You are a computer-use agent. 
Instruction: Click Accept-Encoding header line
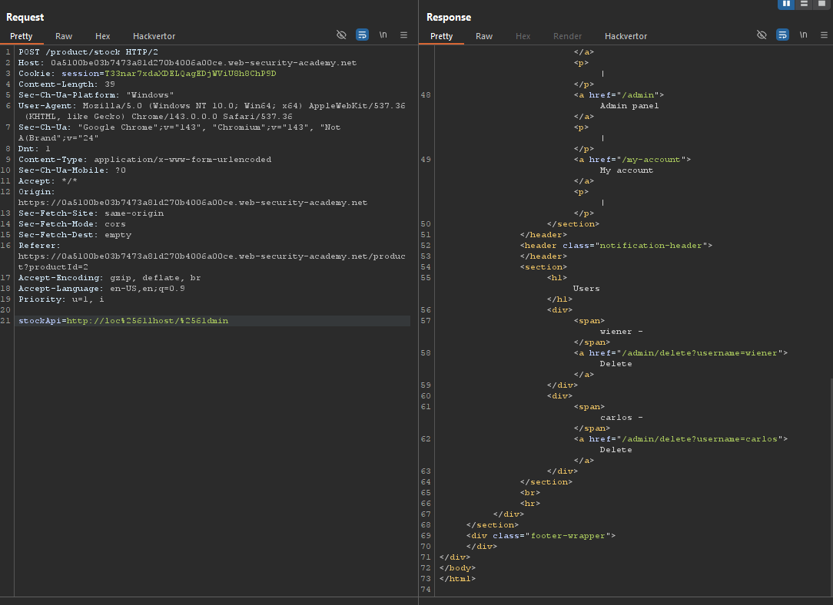tap(109, 278)
